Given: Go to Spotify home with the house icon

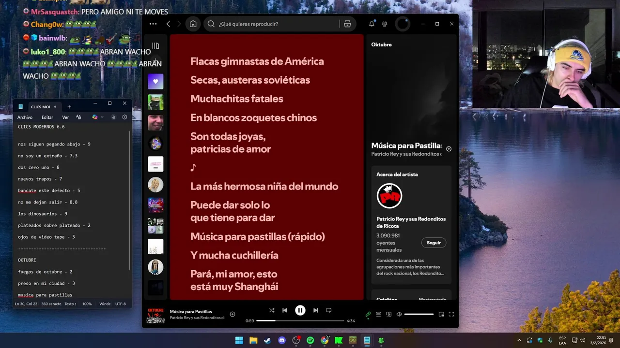Looking at the screenshot, I should (x=193, y=24).
